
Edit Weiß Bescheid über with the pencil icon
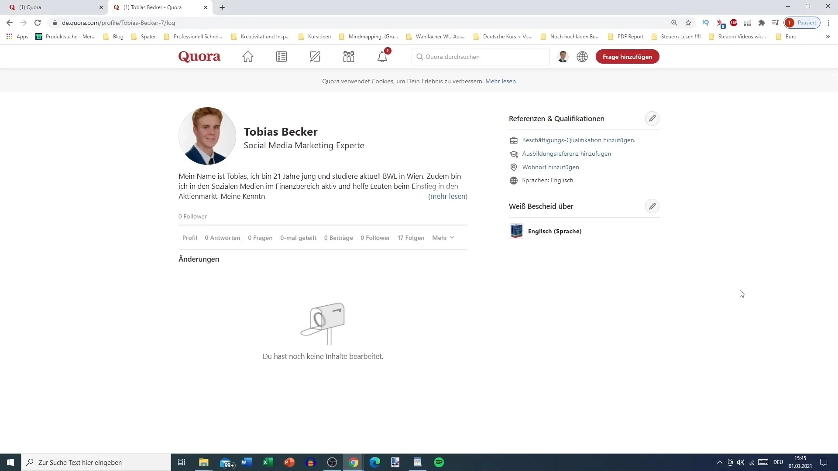(x=652, y=206)
